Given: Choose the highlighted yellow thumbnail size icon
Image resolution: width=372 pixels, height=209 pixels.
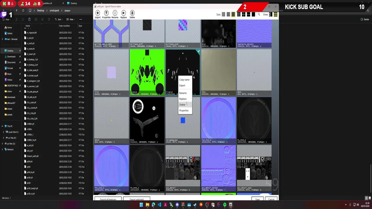Looking at the screenshot, I should tap(233, 15).
